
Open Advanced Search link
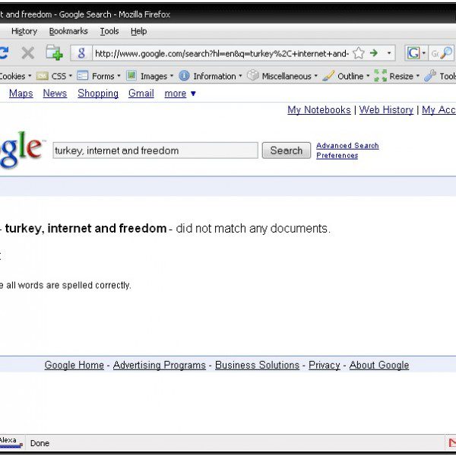(347, 145)
